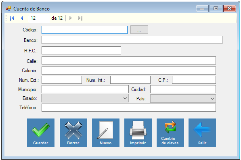Click the C.P. input field
The image size is (241, 160).
pyautogui.click(x=194, y=80)
